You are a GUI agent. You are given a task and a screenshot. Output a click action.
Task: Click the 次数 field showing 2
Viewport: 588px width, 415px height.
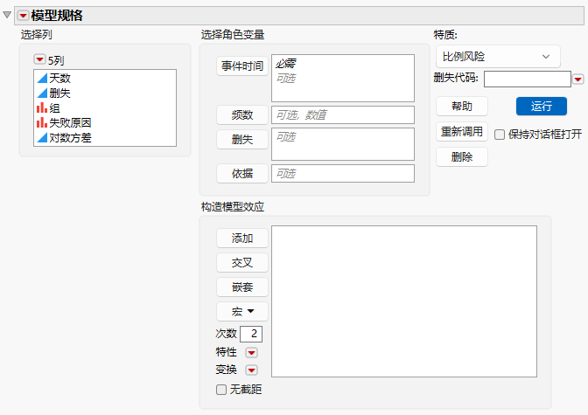[251, 334]
